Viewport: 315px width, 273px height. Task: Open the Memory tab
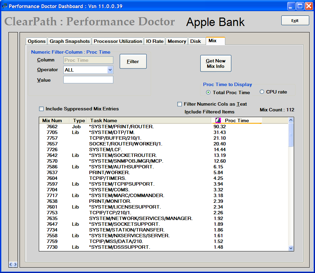(x=177, y=41)
